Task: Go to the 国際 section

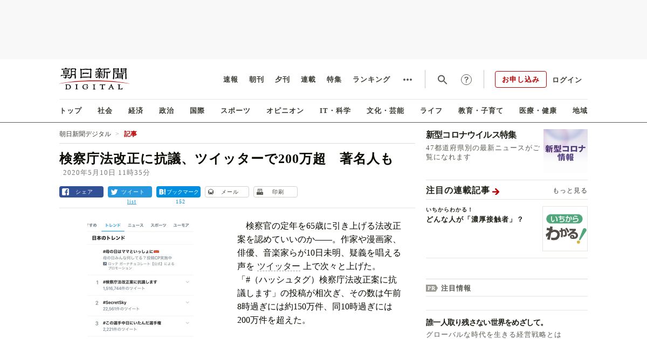Action: coord(197,111)
